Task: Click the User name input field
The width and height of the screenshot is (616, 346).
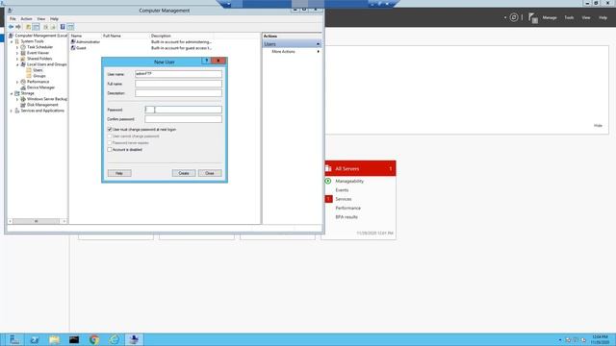Action: (x=178, y=74)
